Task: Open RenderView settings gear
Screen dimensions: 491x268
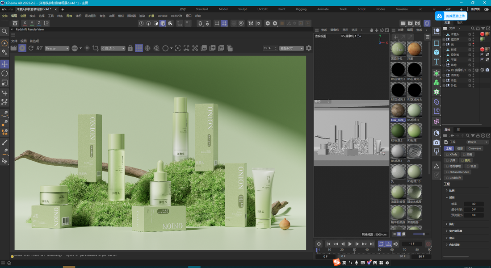Action: tap(308, 48)
